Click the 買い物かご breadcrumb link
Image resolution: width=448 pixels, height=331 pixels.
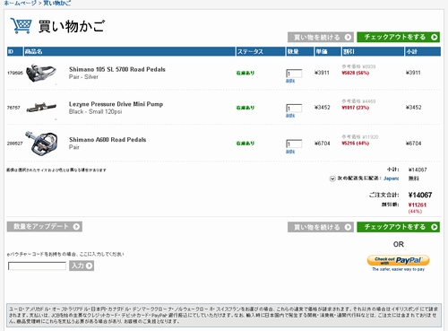click(57, 3)
